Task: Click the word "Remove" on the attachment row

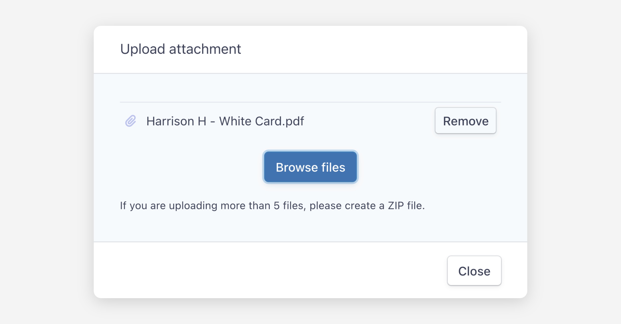Action: [465, 121]
